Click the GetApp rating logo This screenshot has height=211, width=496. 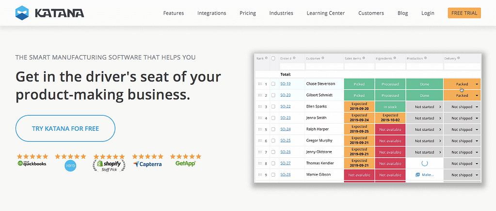pyautogui.click(x=186, y=161)
